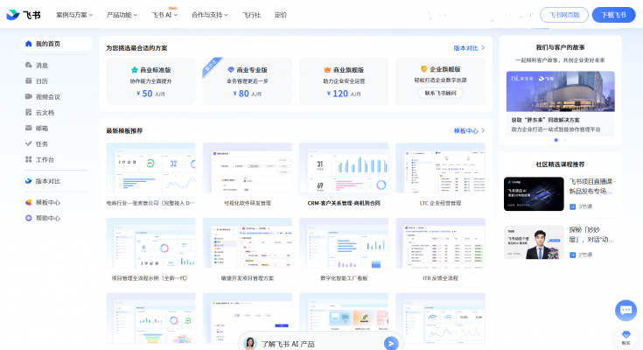This screenshot has height=350, width=643.
Task: Expand the 产品功能 dropdown menu
Action: click(x=122, y=15)
